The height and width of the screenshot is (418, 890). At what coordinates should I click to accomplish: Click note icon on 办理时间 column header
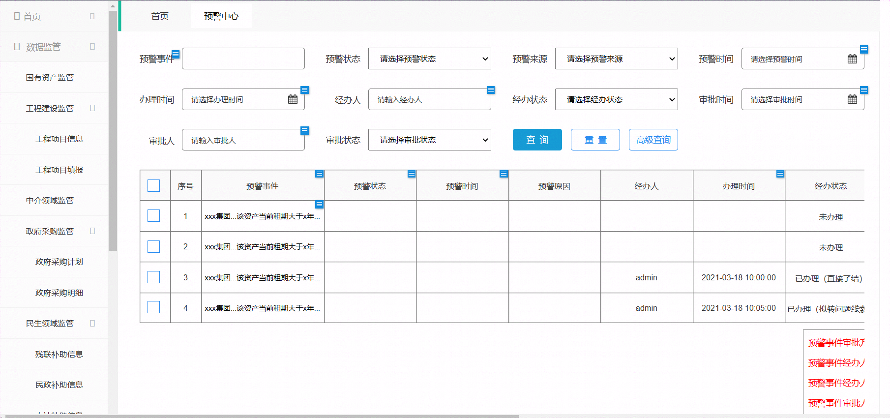click(x=780, y=174)
